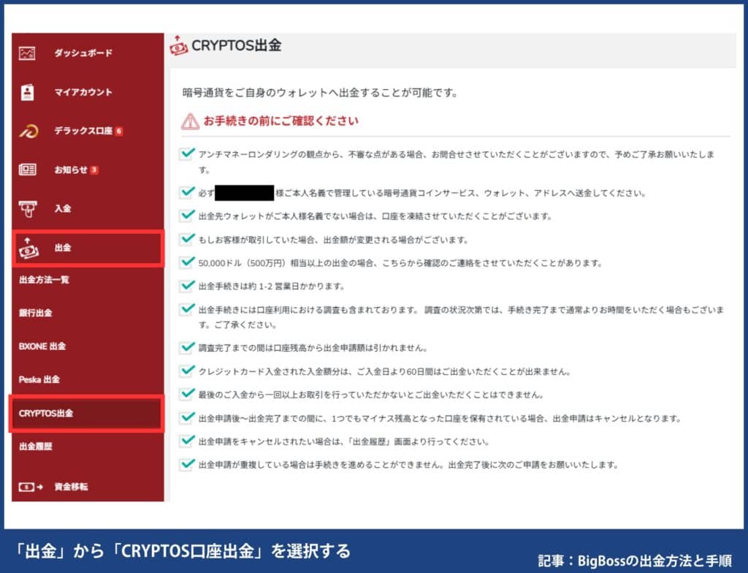
Task: Toggle checkbox about 口座利用における調査
Action: (x=186, y=309)
